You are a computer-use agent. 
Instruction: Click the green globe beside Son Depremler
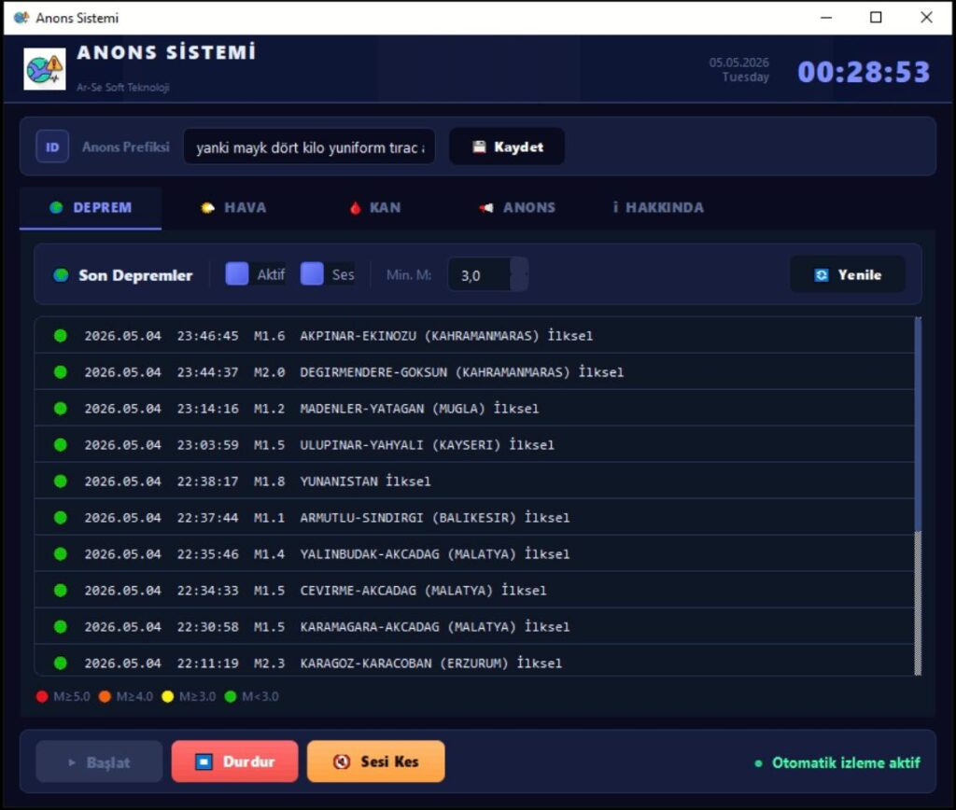pyautogui.click(x=61, y=275)
